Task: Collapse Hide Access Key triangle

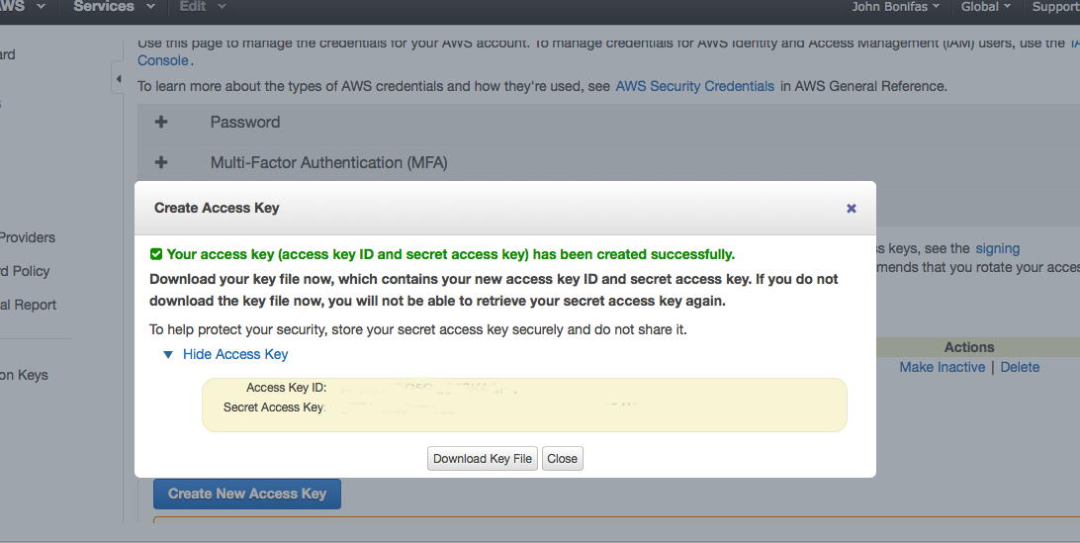Action: pos(167,355)
